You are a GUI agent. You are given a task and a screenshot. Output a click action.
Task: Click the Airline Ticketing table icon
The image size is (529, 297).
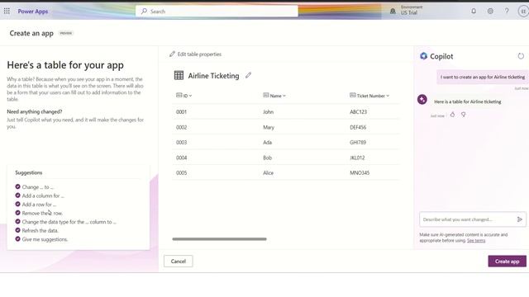point(179,75)
